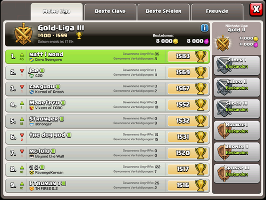Open the Beste Spieler tab
Viewport: 266px width, 200px height.
point(163,12)
